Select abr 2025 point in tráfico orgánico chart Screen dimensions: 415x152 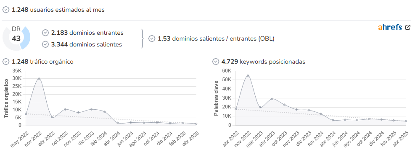[196, 124]
